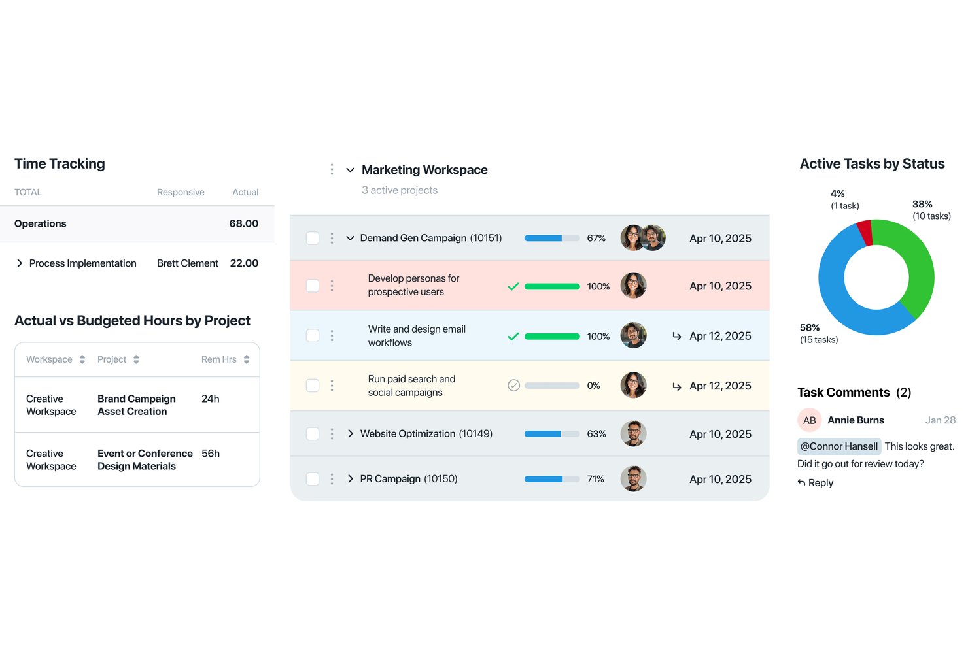Screen dimensions: 968x645
Task: Collapse the Marketing Workspace section
Action: pos(350,170)
